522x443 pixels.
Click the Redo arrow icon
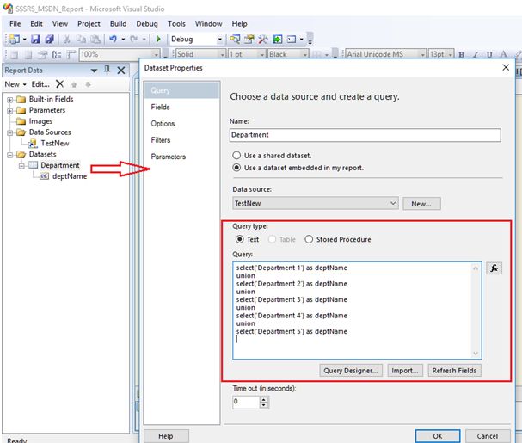(x=134, y=40)
